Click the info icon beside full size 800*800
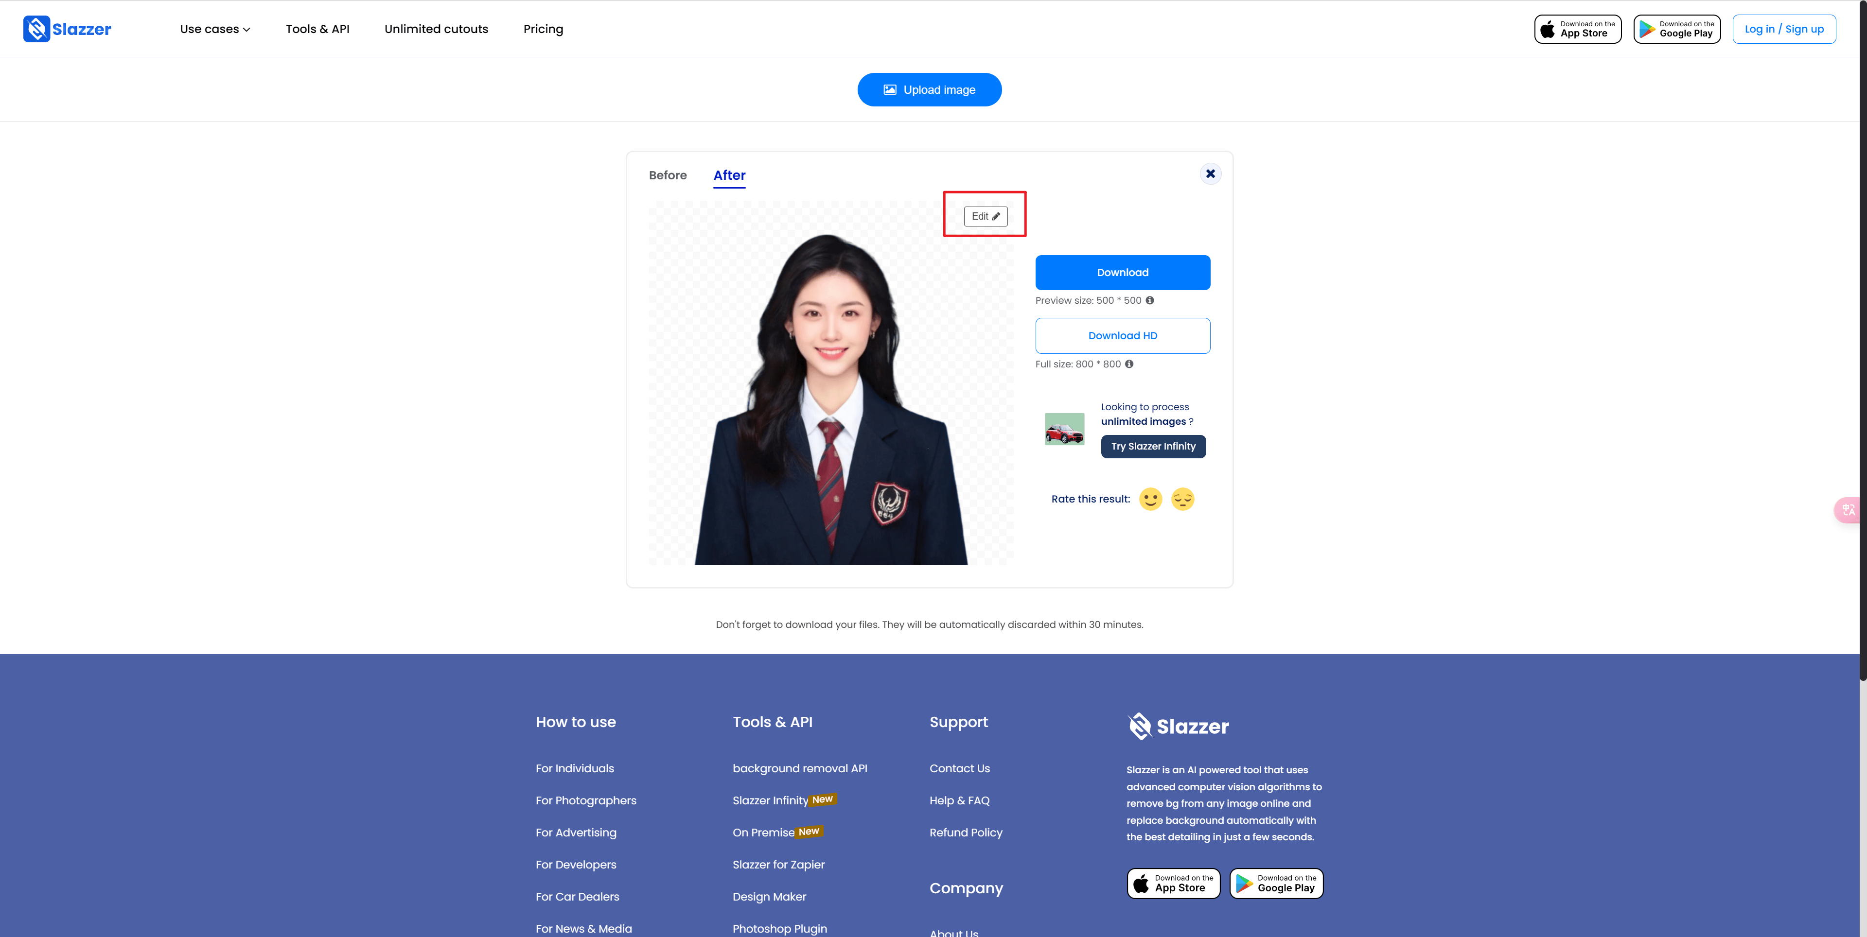This screenshot has height=937, width=1867. 1128,364
